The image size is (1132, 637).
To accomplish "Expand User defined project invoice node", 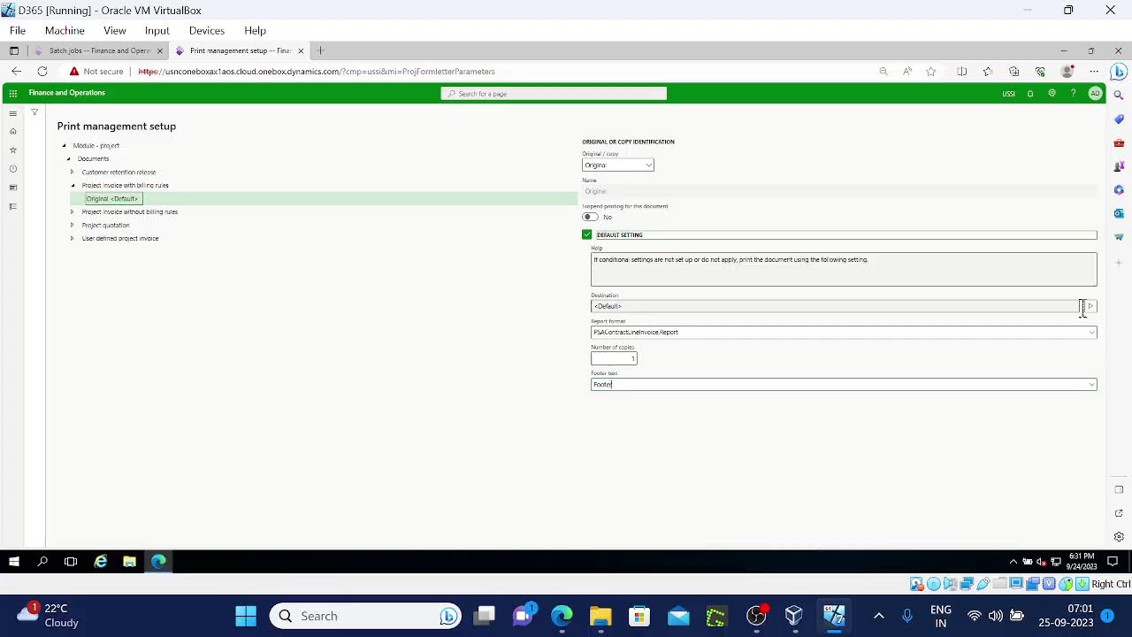I will pyautogui.click(x=73, y=238).
